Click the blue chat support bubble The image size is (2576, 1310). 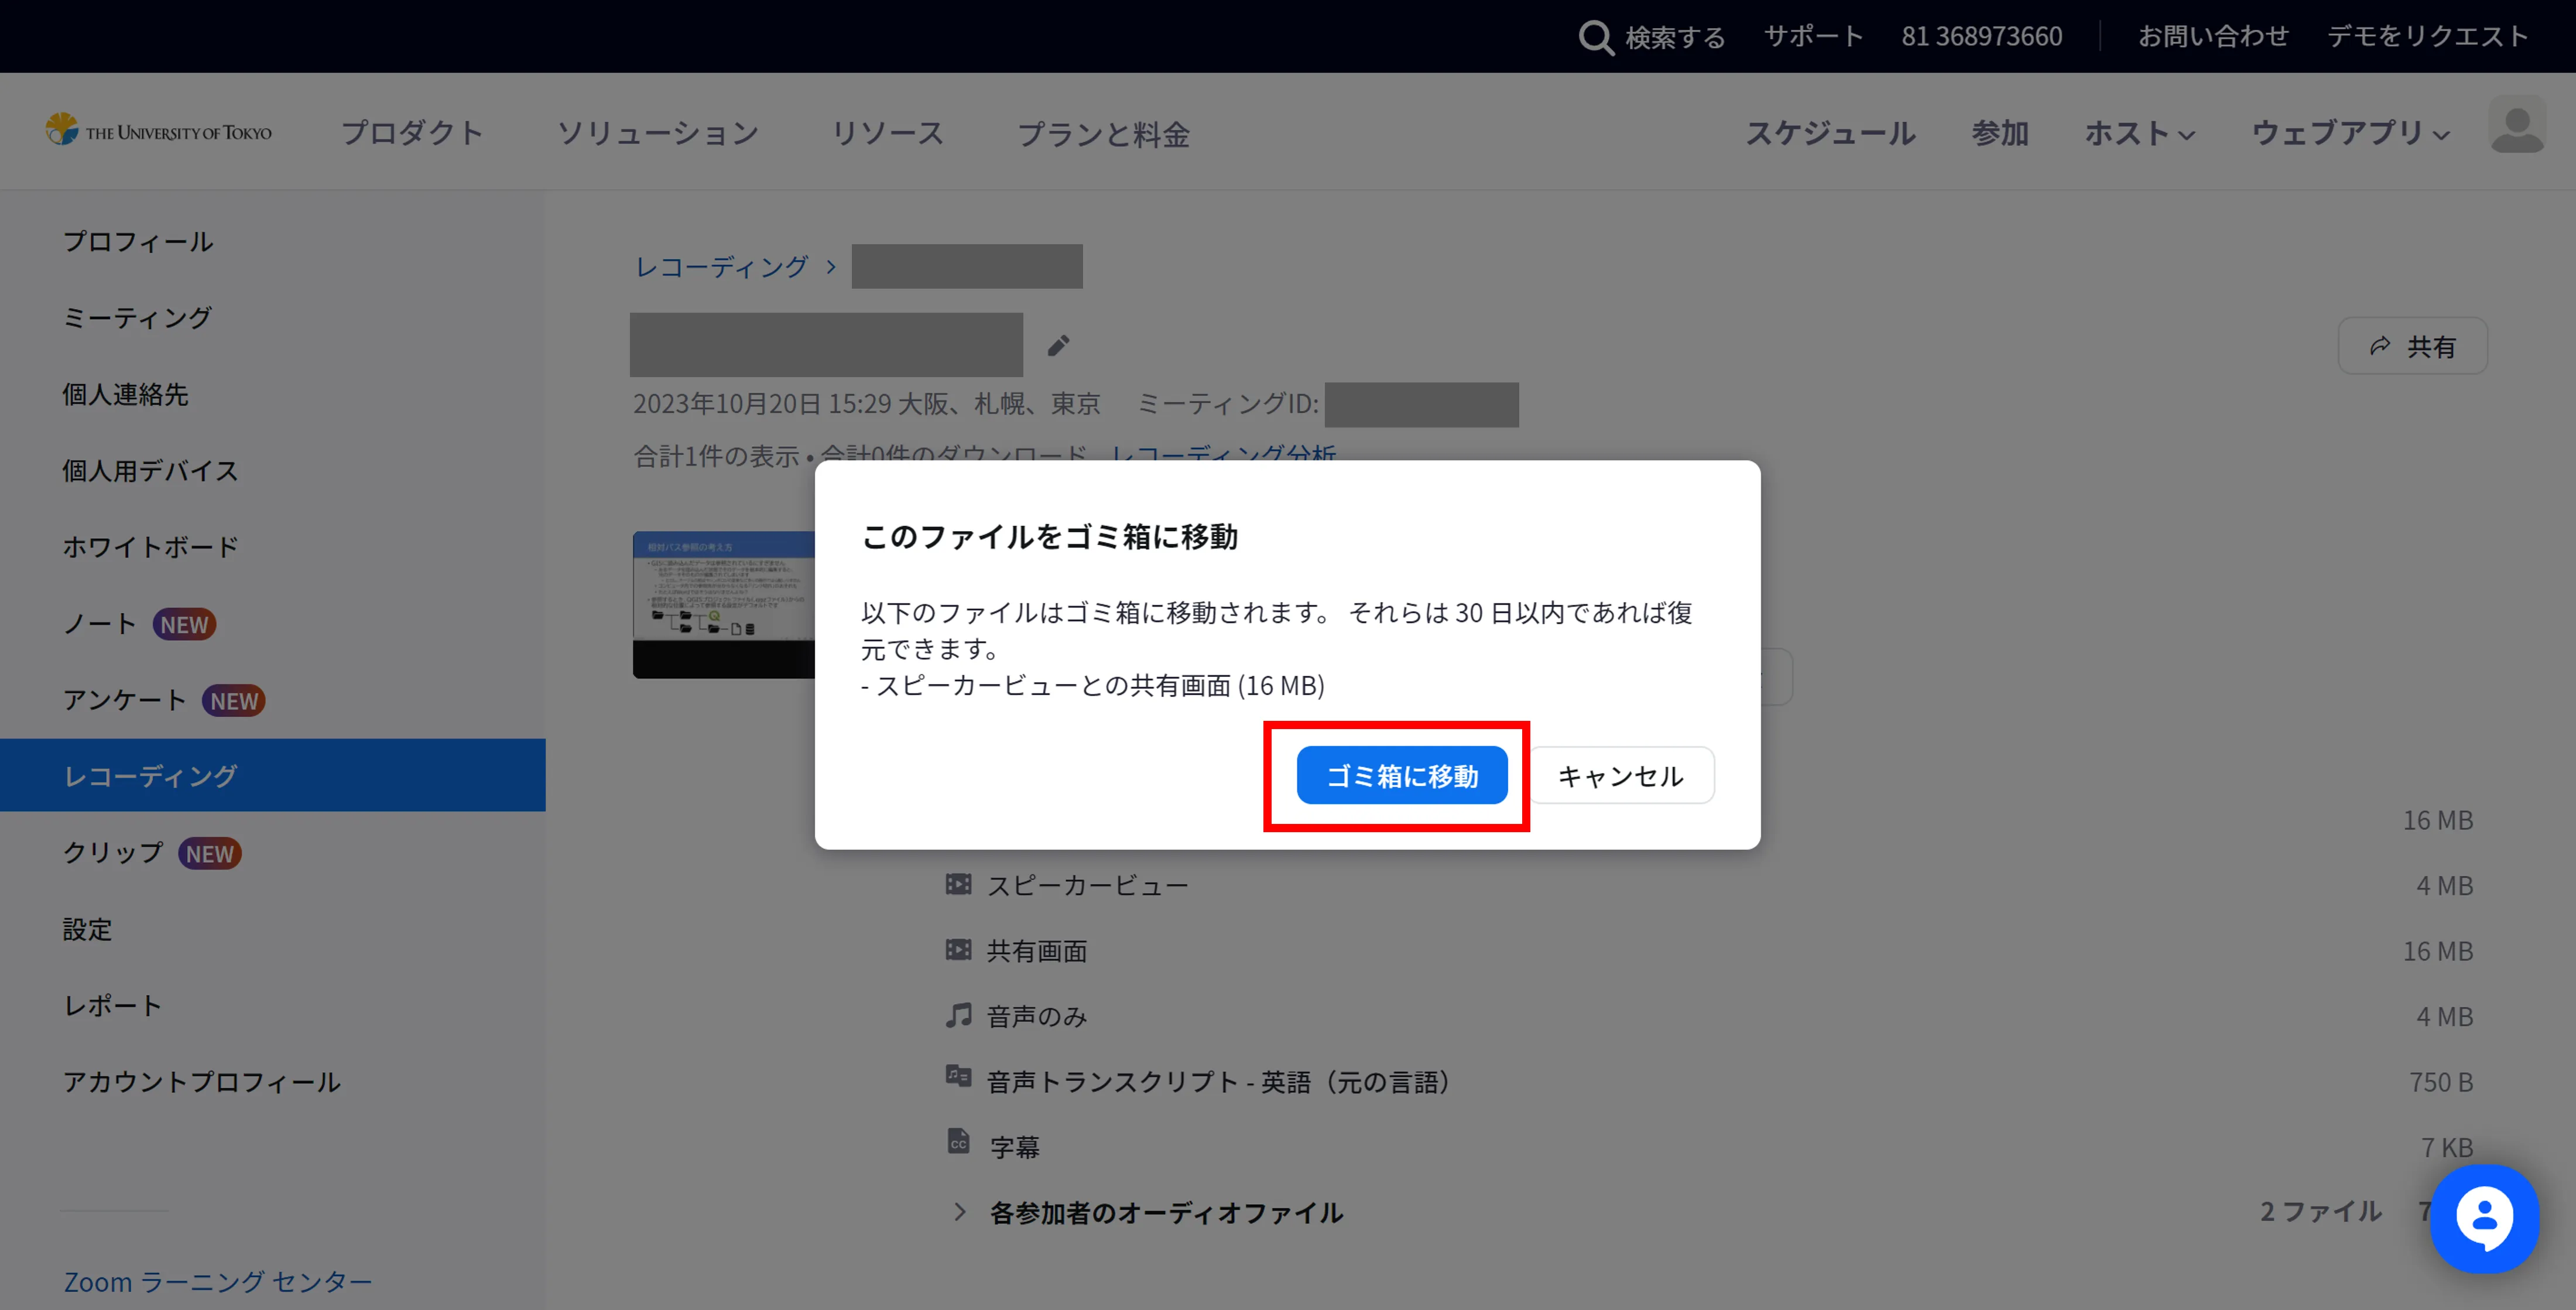tap(2484, 1218)
